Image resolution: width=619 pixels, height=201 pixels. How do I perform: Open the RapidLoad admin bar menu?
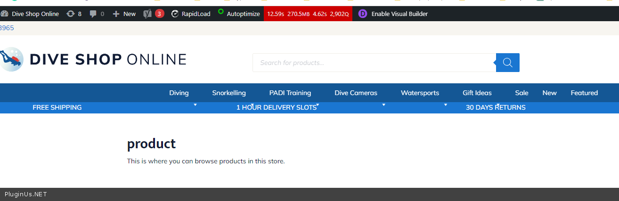[191, 14]
